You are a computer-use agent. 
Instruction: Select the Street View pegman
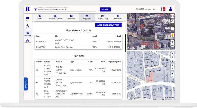point(172,35)
